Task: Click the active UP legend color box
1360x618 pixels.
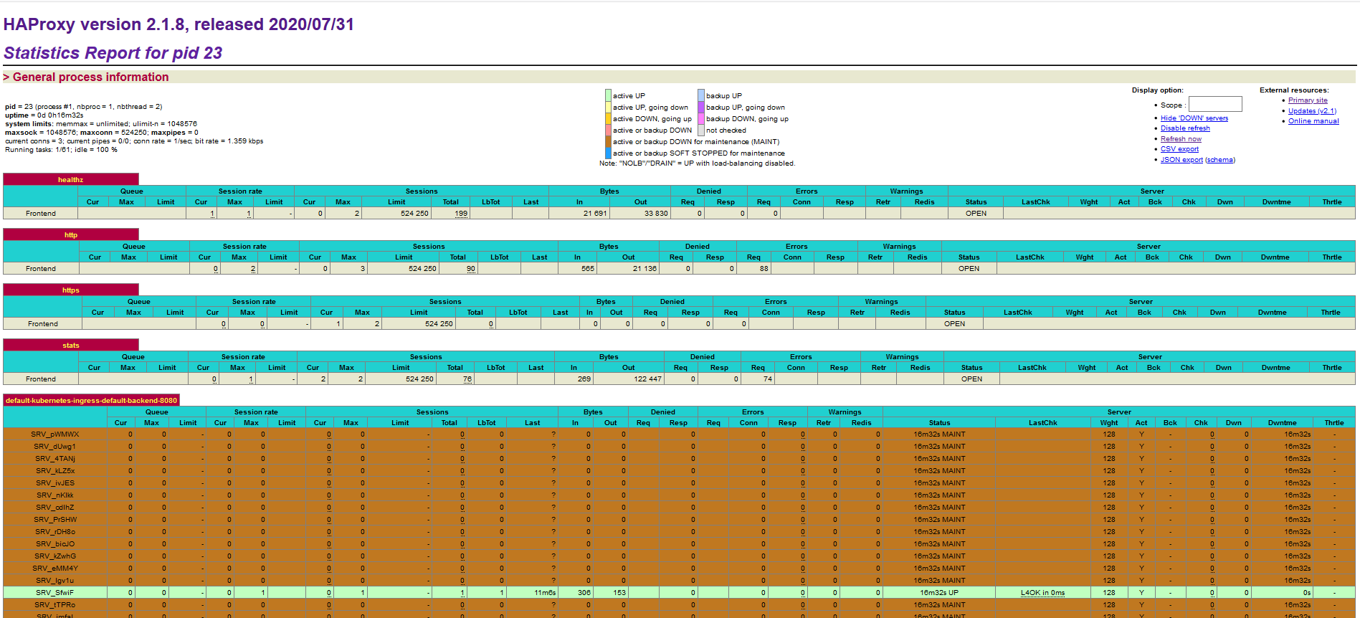Action: coord(608,95)
